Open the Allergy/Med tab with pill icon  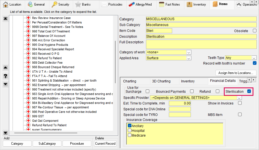click(140, 4)
